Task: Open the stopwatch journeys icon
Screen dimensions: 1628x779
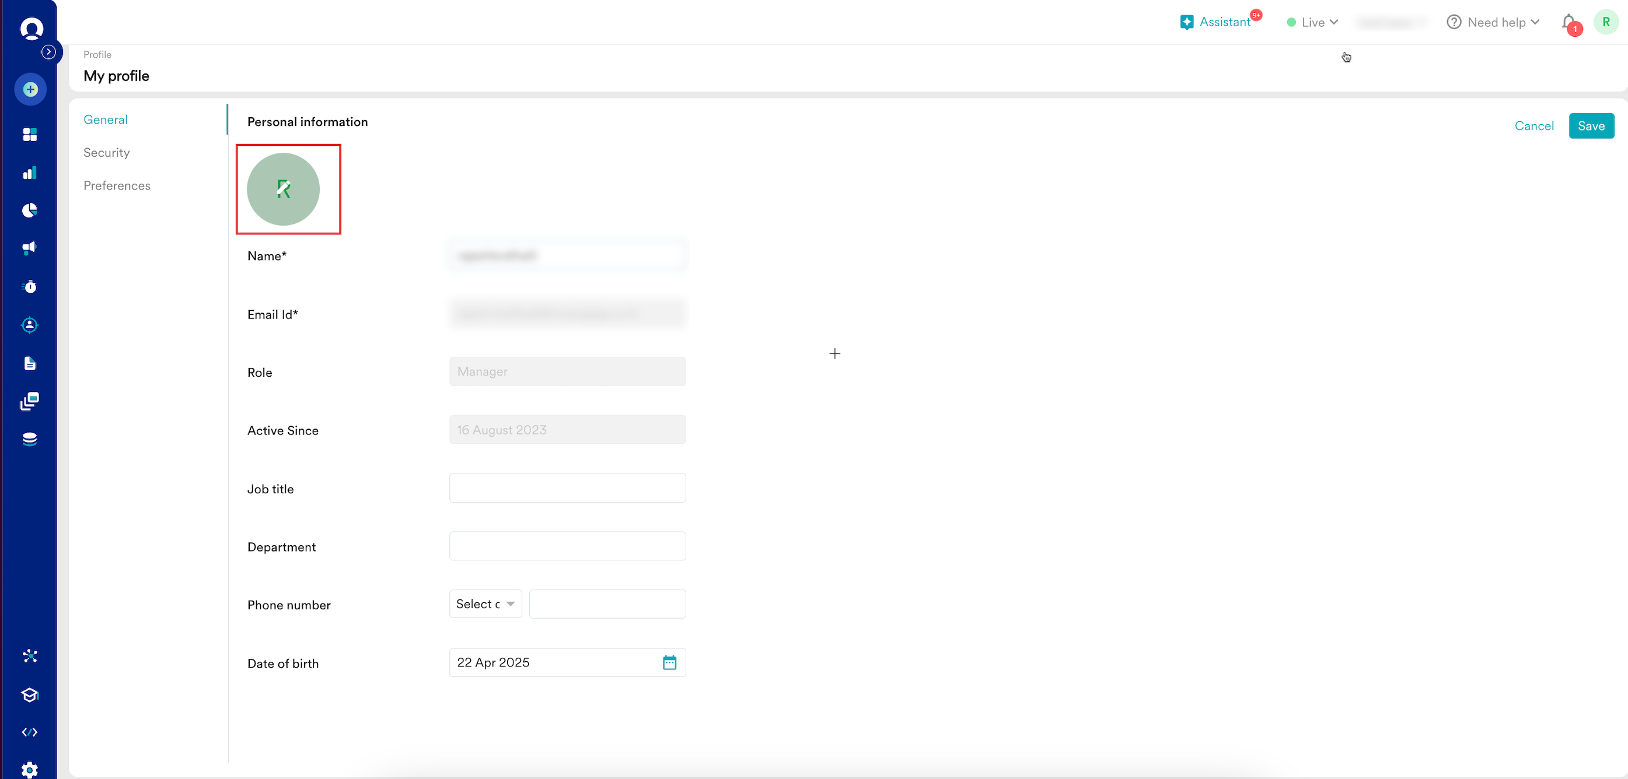Action: tap(30, 287)
